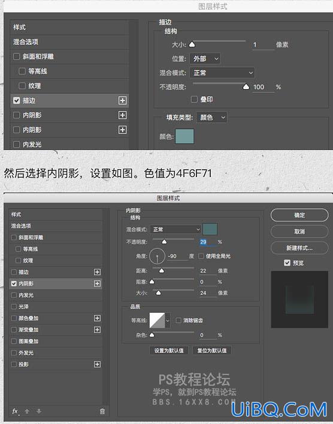Expand the 等高线 contour picker arrow

coord(168,321)
